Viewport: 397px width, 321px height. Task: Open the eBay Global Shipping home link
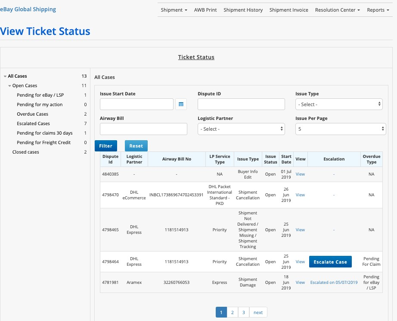(28, 9)
